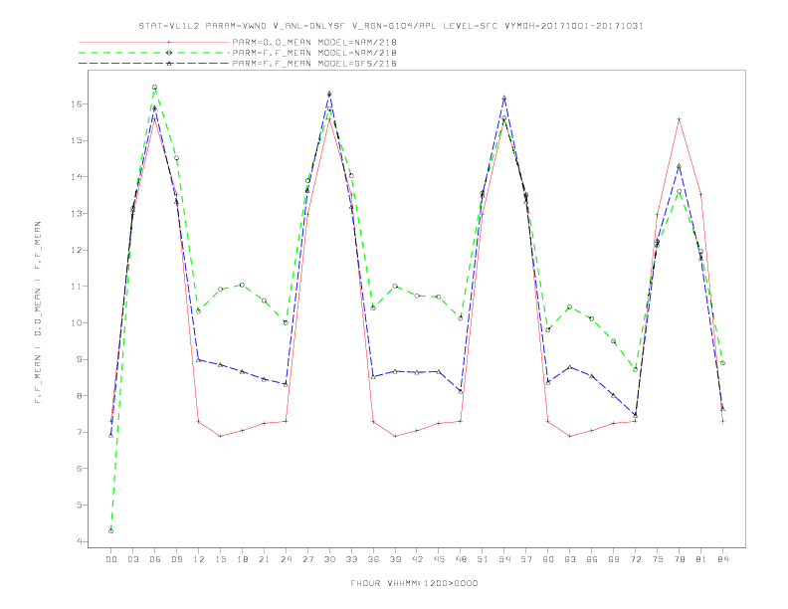The width and height of the screenshot is (788, 609).
Task: Click x-axis tick label 09
Action: pyautogui.click(x=176, y=559)
